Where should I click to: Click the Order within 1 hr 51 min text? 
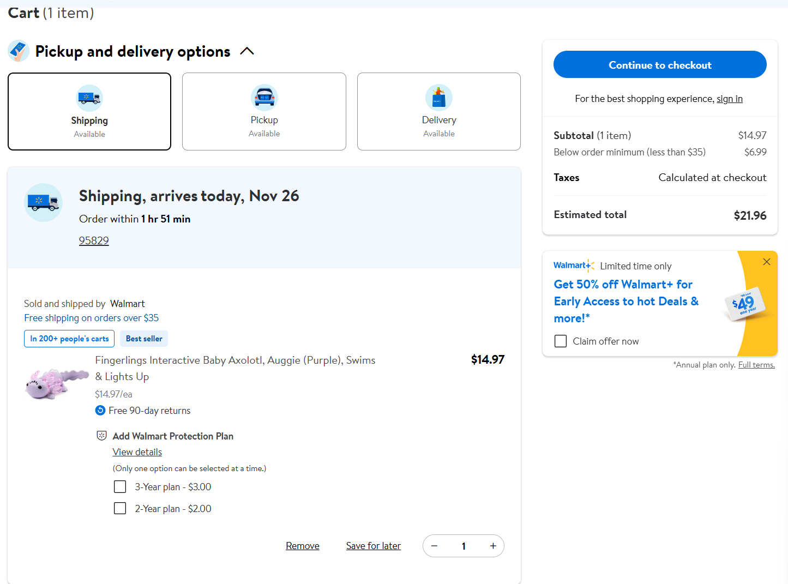point(135,219)
